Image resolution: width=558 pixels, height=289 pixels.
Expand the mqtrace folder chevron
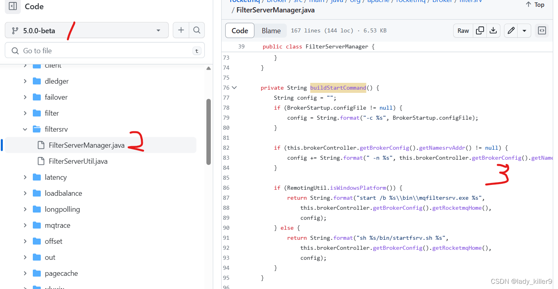[25, 225]
